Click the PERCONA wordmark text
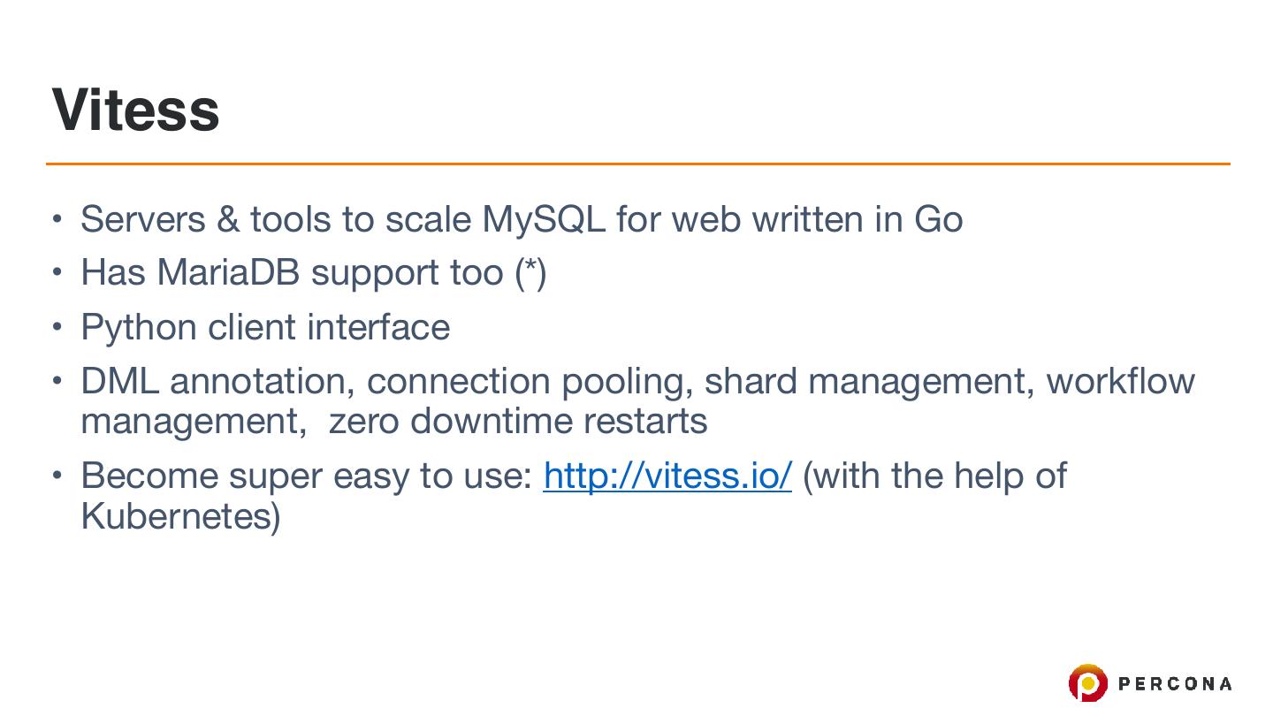This screenshot has height=716, width=1273. [1175, 683]
